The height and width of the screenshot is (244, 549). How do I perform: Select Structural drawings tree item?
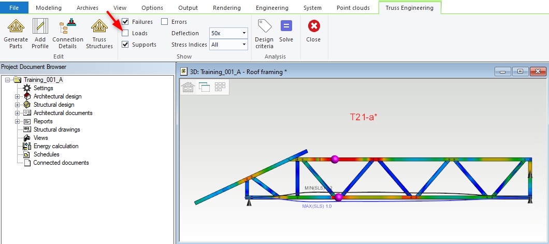[x=56, y=130]
